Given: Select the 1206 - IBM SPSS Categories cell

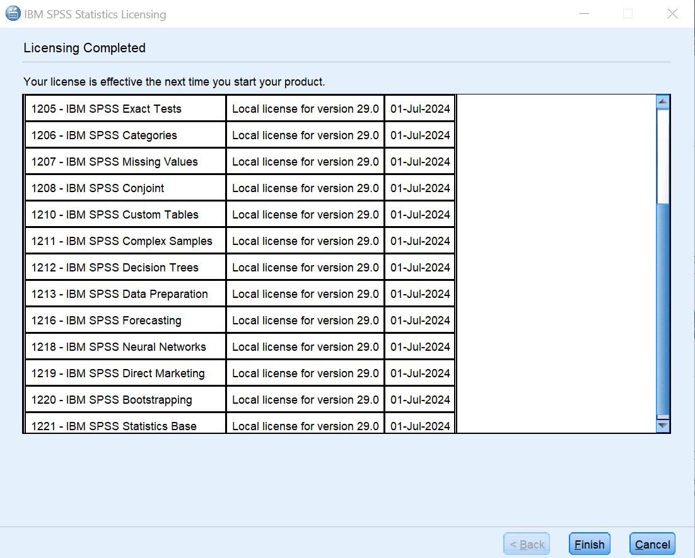Looking at the screenshot, I should (x=126, y=135).
